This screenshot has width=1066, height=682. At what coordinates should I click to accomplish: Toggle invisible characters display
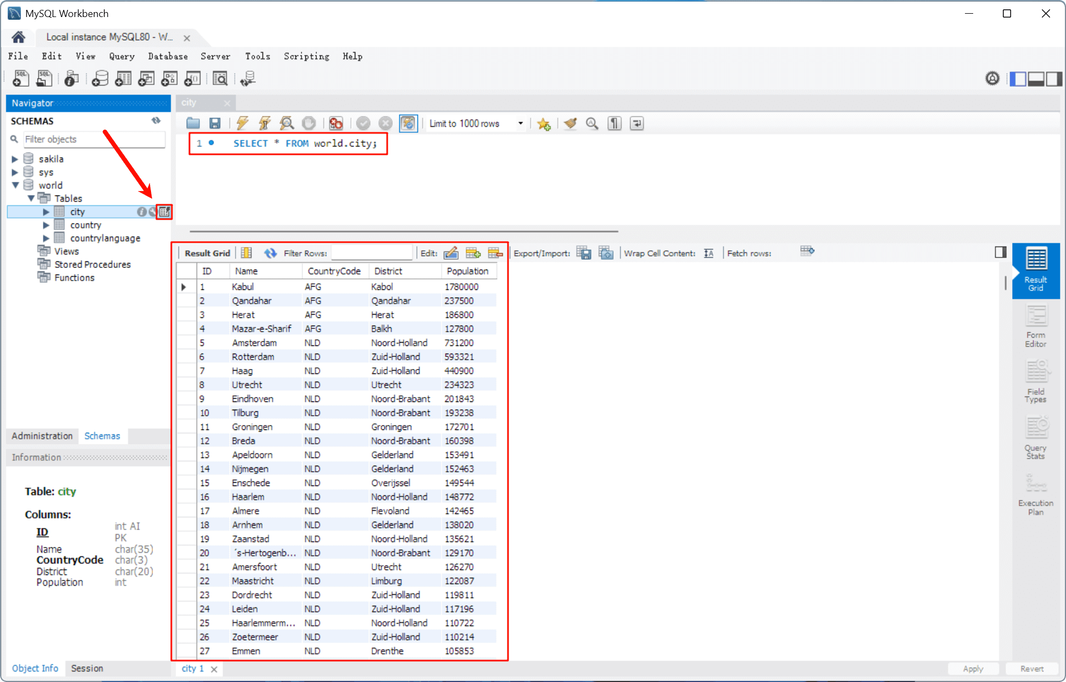pos(615,124)
